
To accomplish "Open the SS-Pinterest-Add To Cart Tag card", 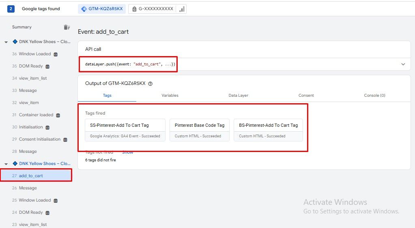I will point(125,130).
